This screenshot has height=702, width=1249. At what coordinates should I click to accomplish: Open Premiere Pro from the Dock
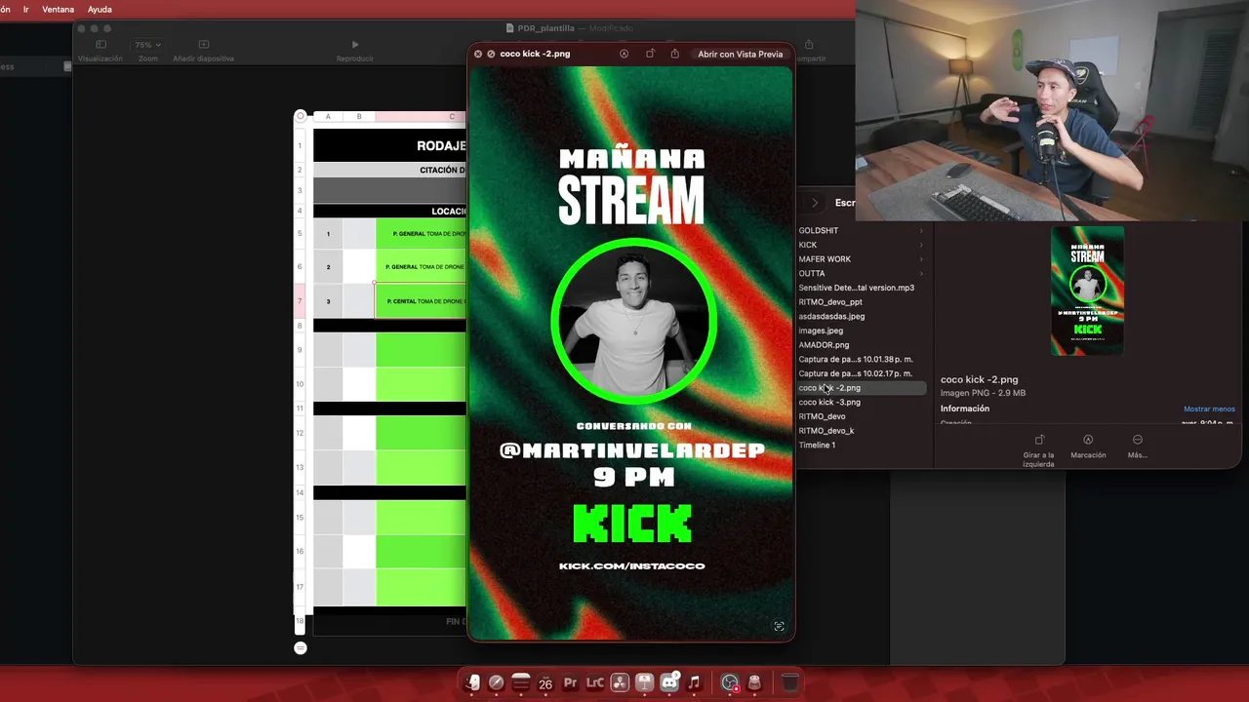[x=571, y=682]
